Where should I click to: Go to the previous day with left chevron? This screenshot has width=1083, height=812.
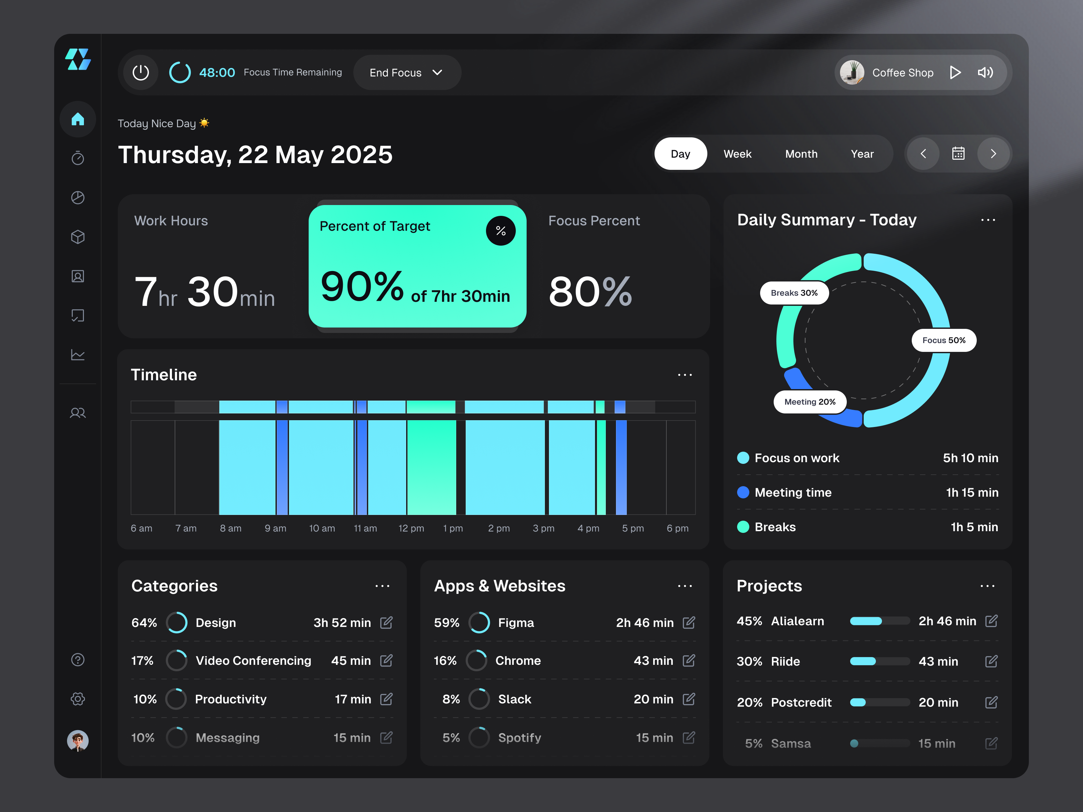click(923, 153)
